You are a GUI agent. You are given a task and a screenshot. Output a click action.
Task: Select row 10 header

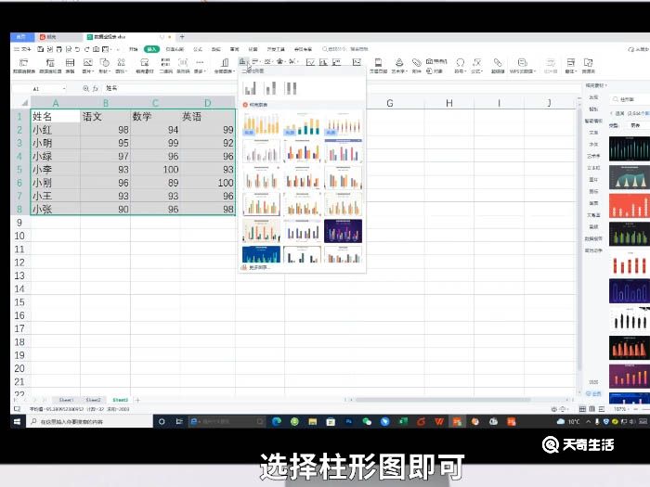19,236
